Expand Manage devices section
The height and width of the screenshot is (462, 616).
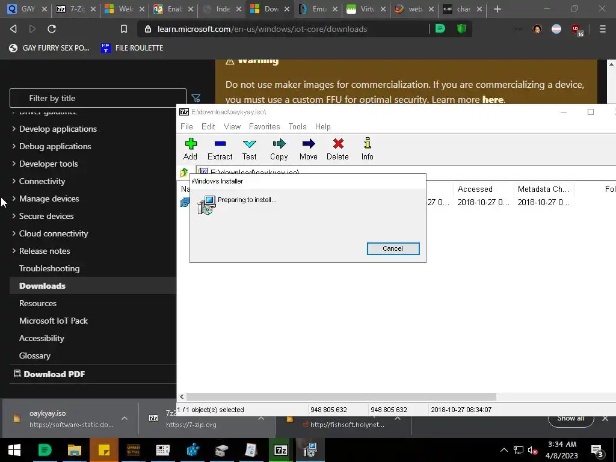(x=49, y=199)
